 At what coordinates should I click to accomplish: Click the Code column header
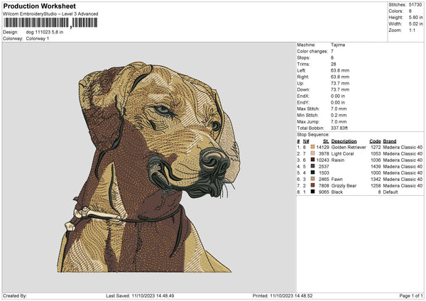pyautogui.click(x=375, y=141)
